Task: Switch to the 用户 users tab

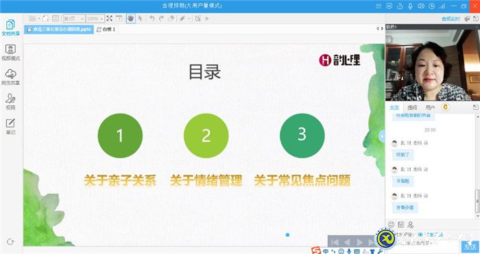Action: click(430, 107)
